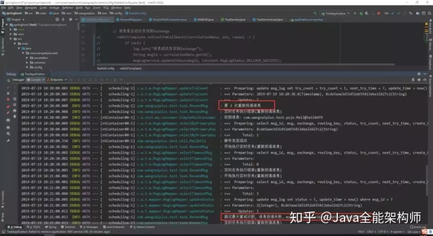Switch to ResendMsg.java editor tab
Viewport: 433px width, 236px height.
pos(129,20)
